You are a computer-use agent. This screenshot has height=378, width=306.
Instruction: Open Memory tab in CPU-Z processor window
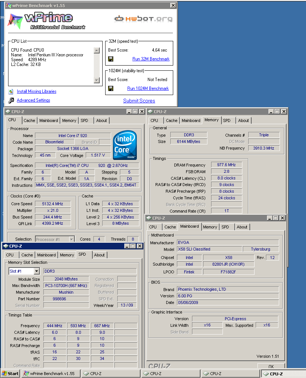click(69, 120)
